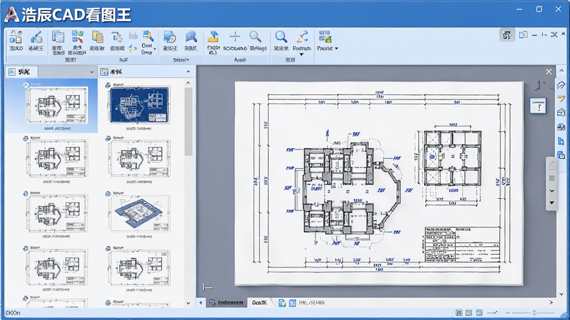Switch to the 'DoadK' bottom tab
This screenshot has height=320, width=570.
(x=259, y=303)
